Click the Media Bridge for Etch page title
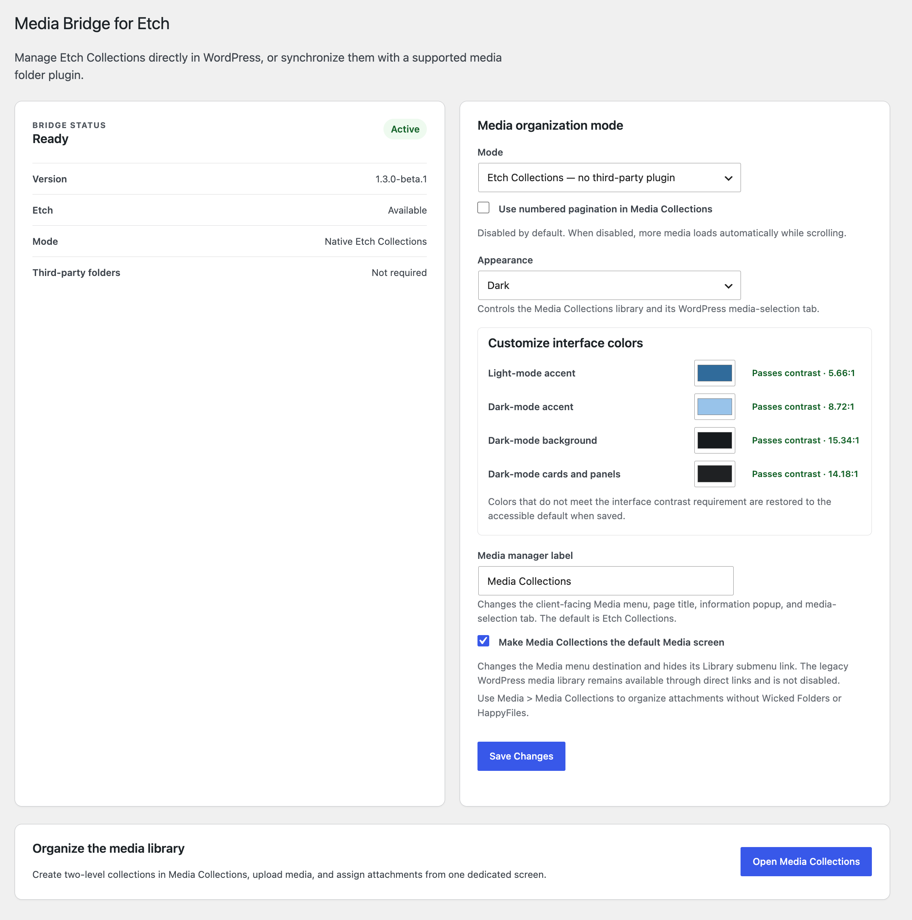The height and width of the screenshot is (920, 912). coord(92,24)
